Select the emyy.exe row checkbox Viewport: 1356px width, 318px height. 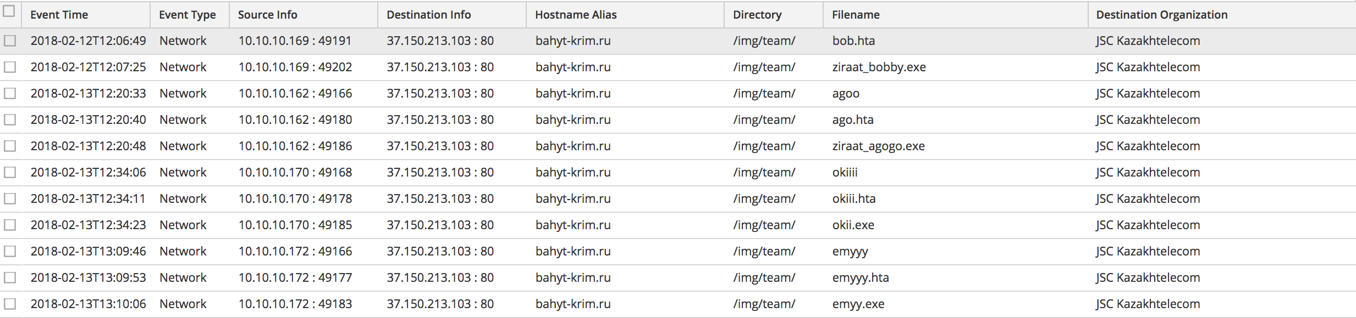tap(10, 304)
